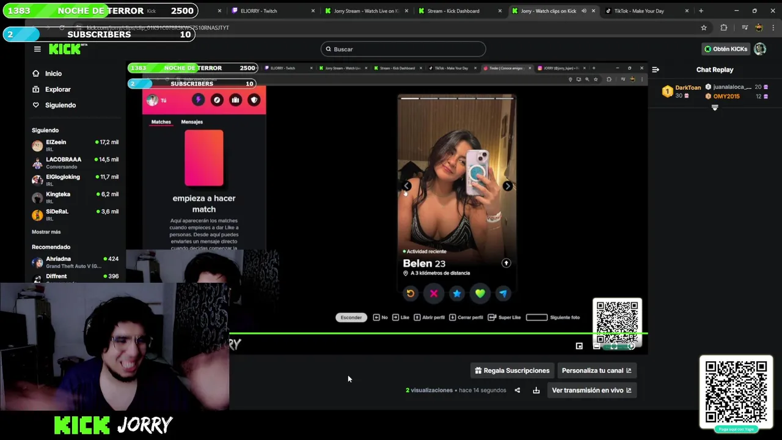Switch to Jorry Stream - Watch Live tab
This screenshot has height=440, width=782.
pos(367,11)
